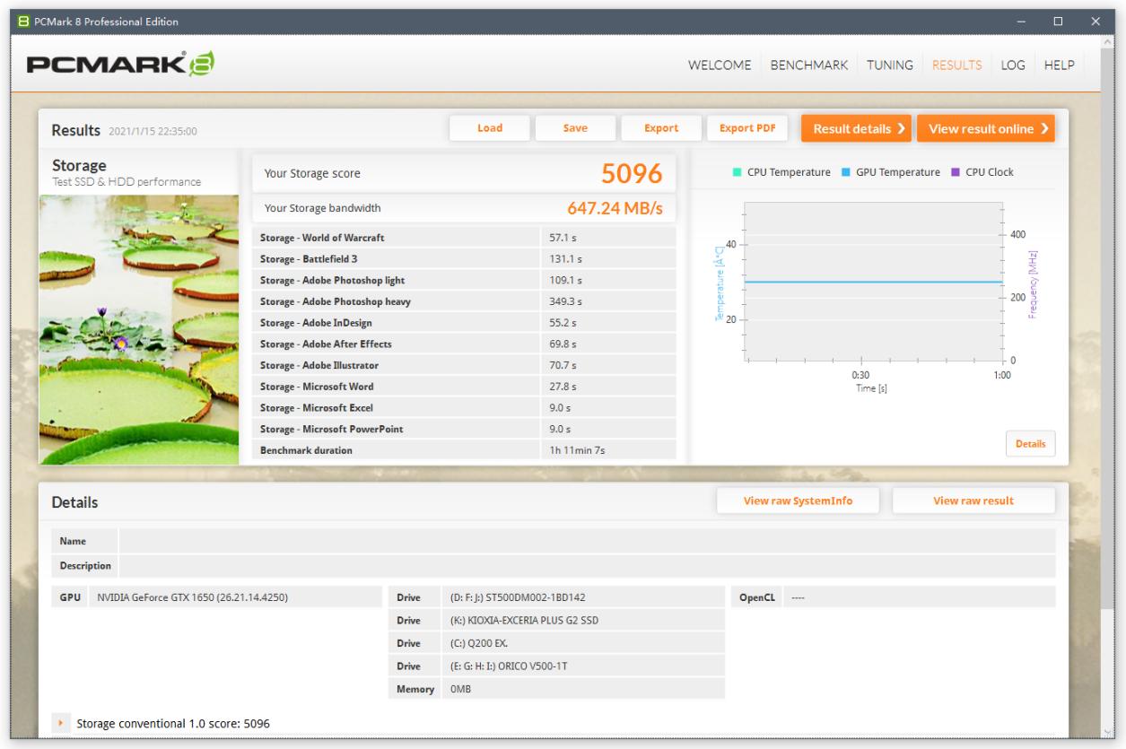Select Storage - Adobe Photoshop light row
This screenshot has width=1126, height=749.
(x=465, y=280)
